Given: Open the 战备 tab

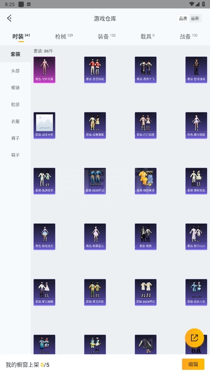Looking at the screenshot, I should tap(188, 36).
